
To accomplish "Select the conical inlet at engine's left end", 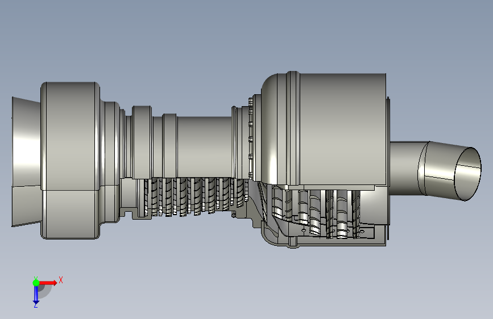I will (x=26, y=161).
